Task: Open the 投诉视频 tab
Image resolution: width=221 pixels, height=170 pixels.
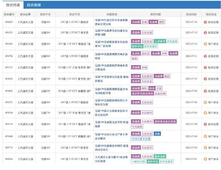Action: click(34, 5)
